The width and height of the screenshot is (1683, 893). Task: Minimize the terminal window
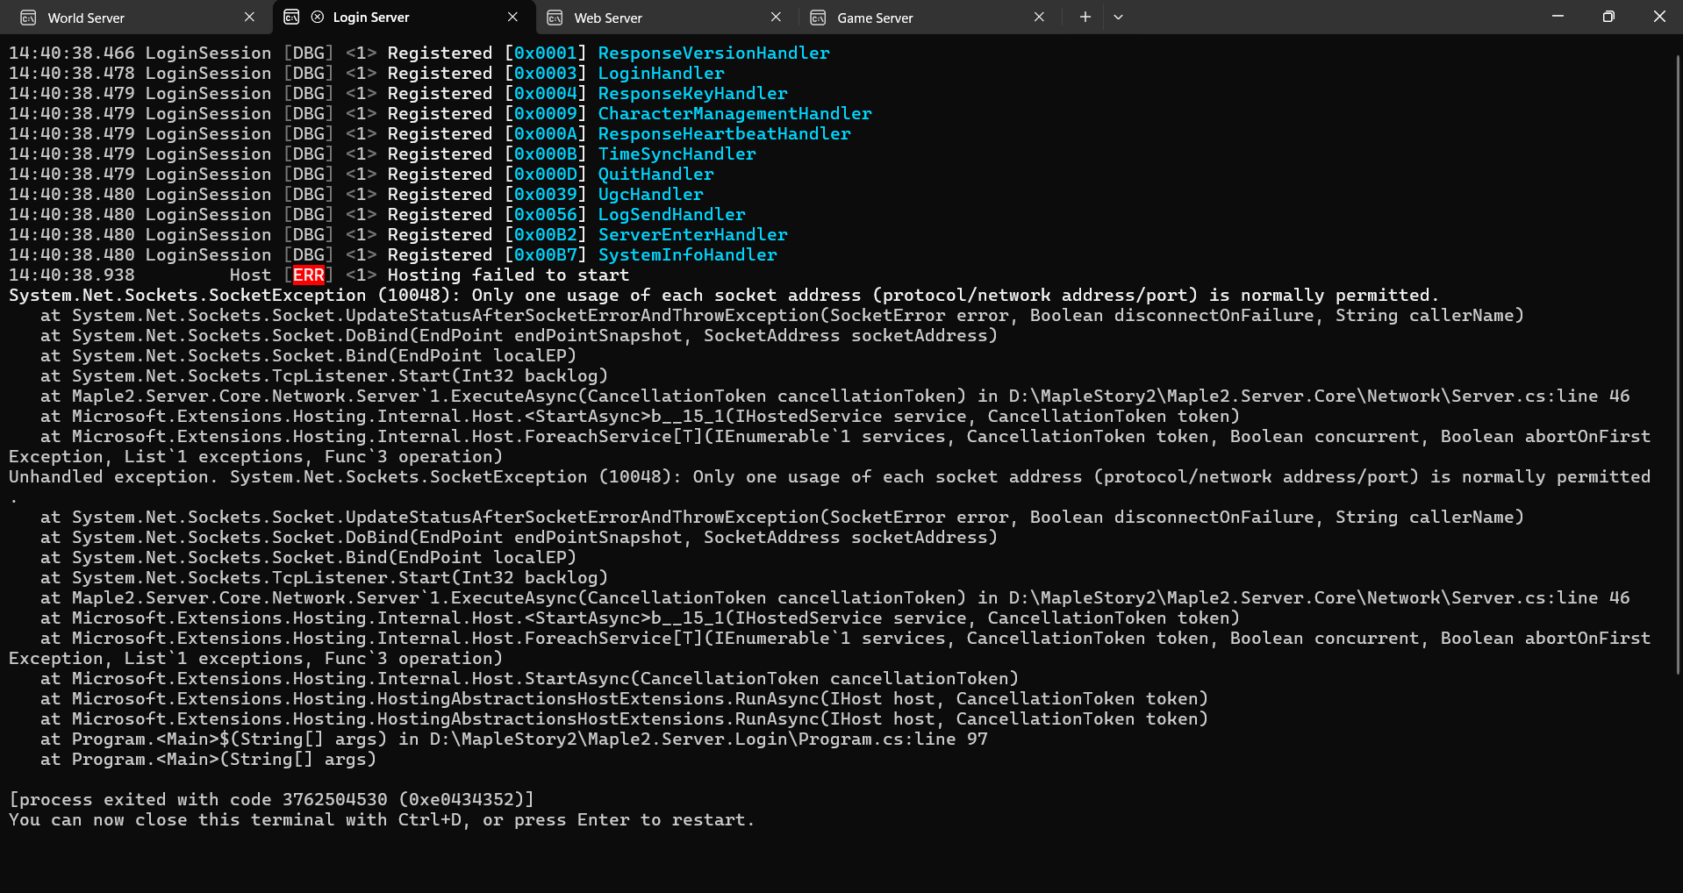tap(1558, 17)
